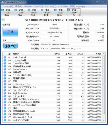The width and height of the screenshot is (108, 125).
Task: Click raw value 00001C1A001C
Action: 94,96
